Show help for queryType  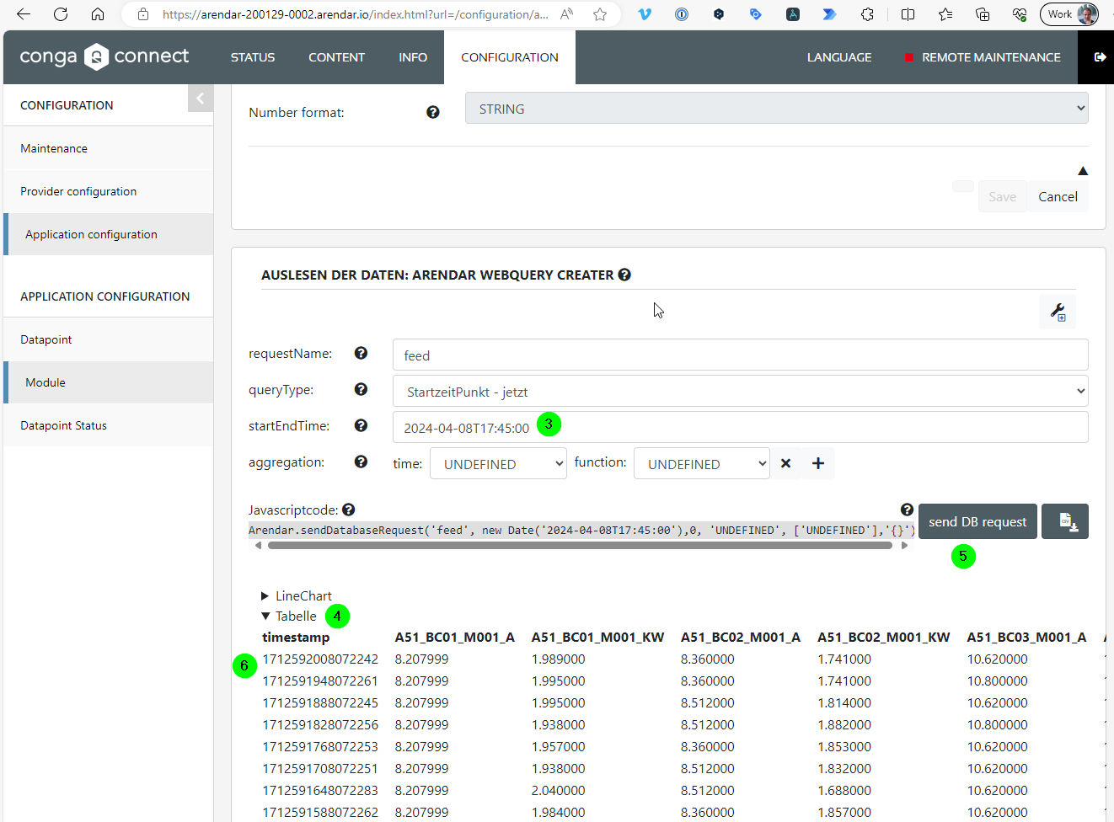(x=361, y=389)
